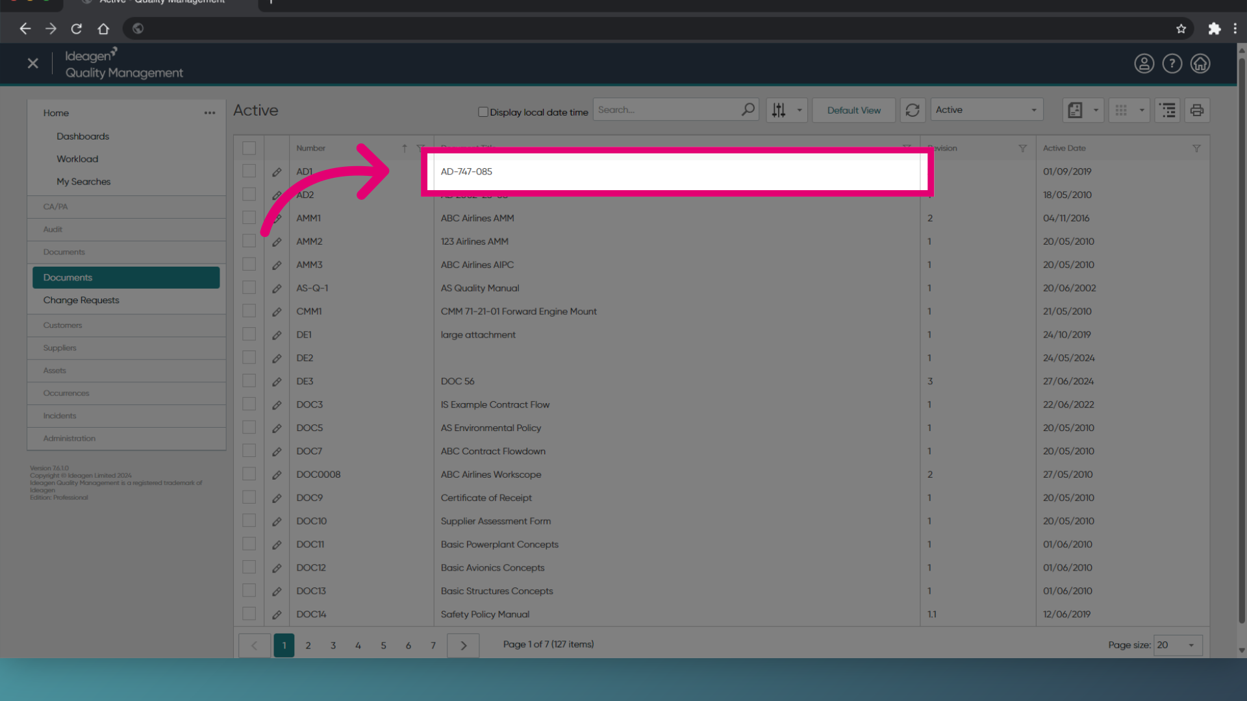This screenshot has height=701, width=1247.
Task: Open My Searches from the sidebar
Action: coord(83,182)
